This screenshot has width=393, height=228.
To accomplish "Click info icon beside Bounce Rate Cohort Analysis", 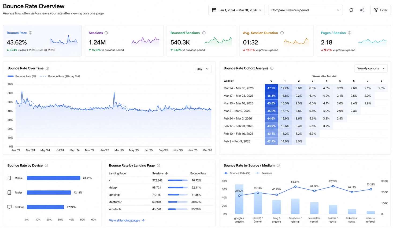I will point(272,68).
